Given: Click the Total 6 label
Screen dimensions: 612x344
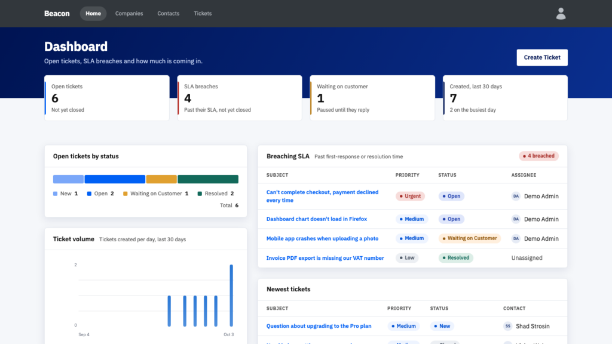Looking at the screenshot, I should pos(229,205).
